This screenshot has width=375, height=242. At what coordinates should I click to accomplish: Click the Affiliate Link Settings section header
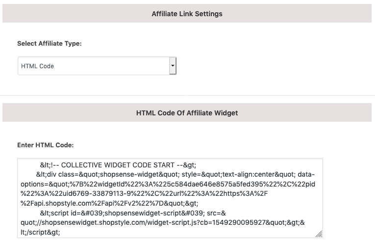[187, 14]
